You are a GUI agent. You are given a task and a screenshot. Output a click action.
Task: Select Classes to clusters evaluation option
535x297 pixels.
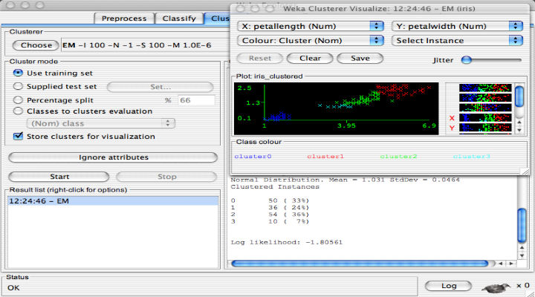click(18, 111)
